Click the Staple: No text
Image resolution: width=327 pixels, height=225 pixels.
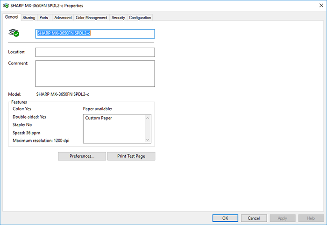click(x=22, y=125)
